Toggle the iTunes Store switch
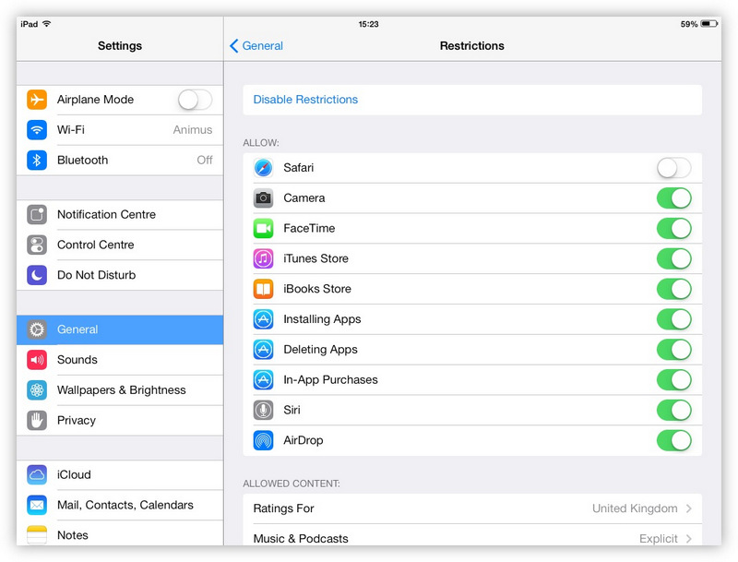The height and width of the screenshot is (562, 738). pos(674,258)
